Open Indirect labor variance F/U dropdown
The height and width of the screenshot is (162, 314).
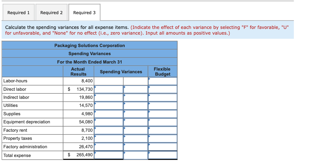(135, 97)
